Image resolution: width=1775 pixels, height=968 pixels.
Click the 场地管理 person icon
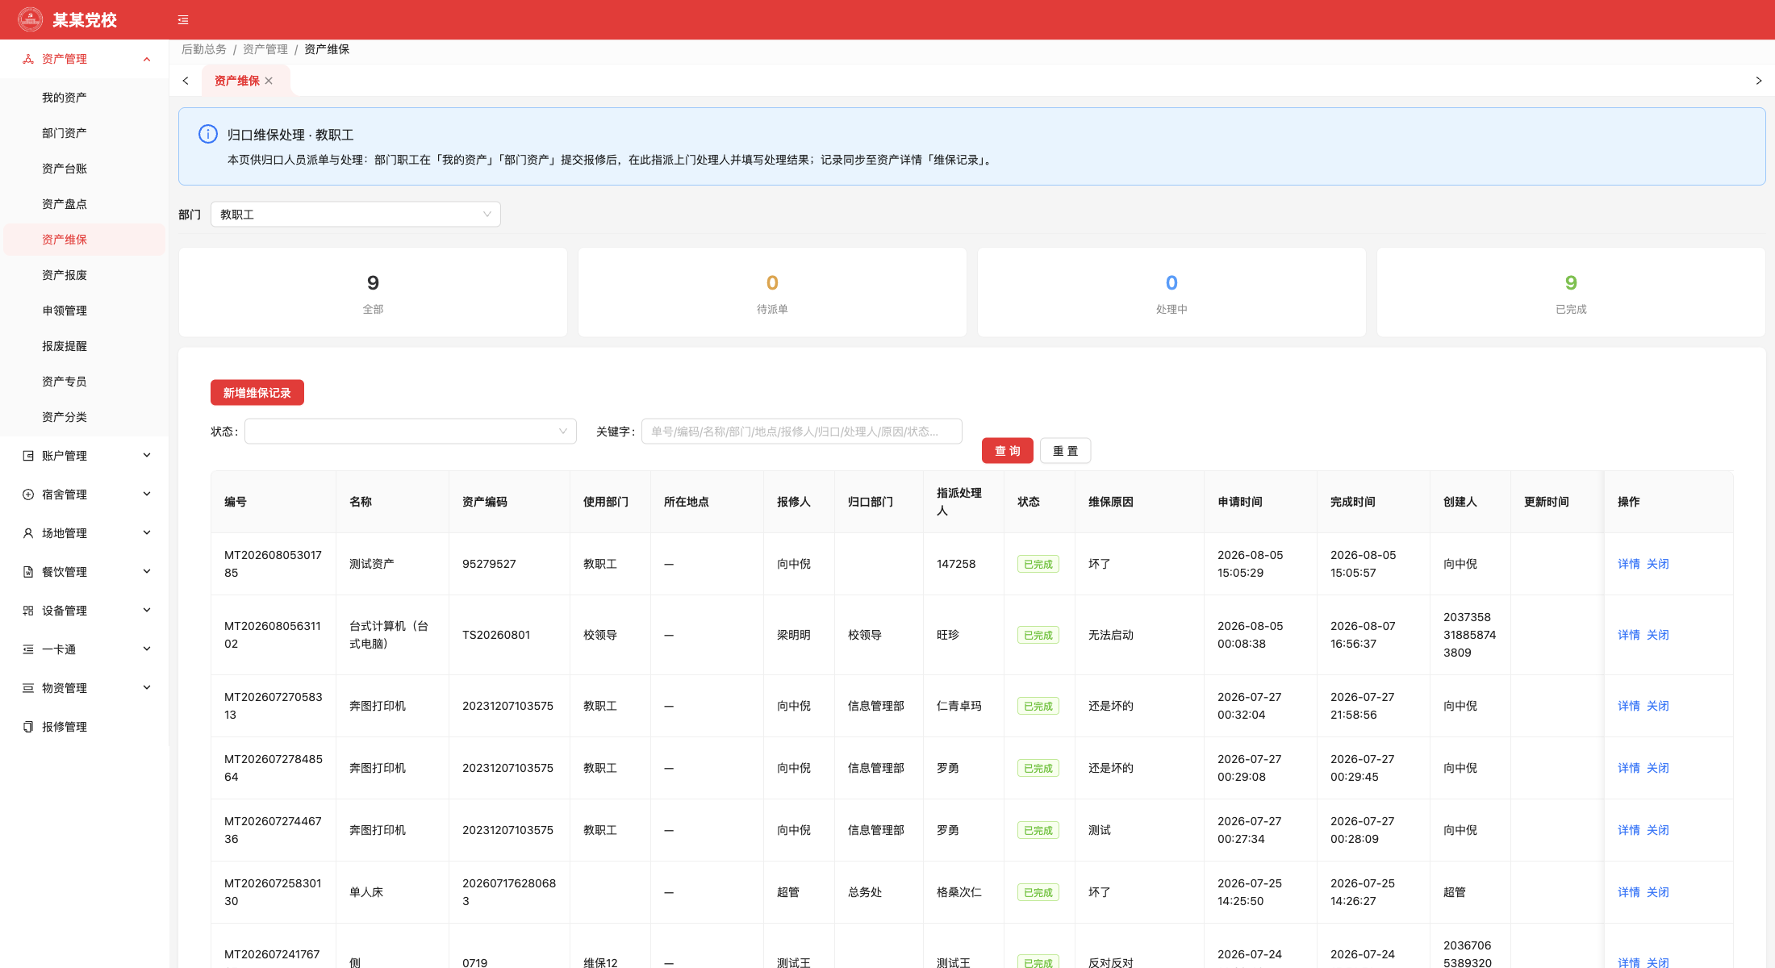(28, 533)
